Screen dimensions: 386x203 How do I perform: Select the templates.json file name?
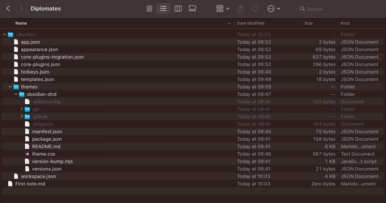point(37,79)
